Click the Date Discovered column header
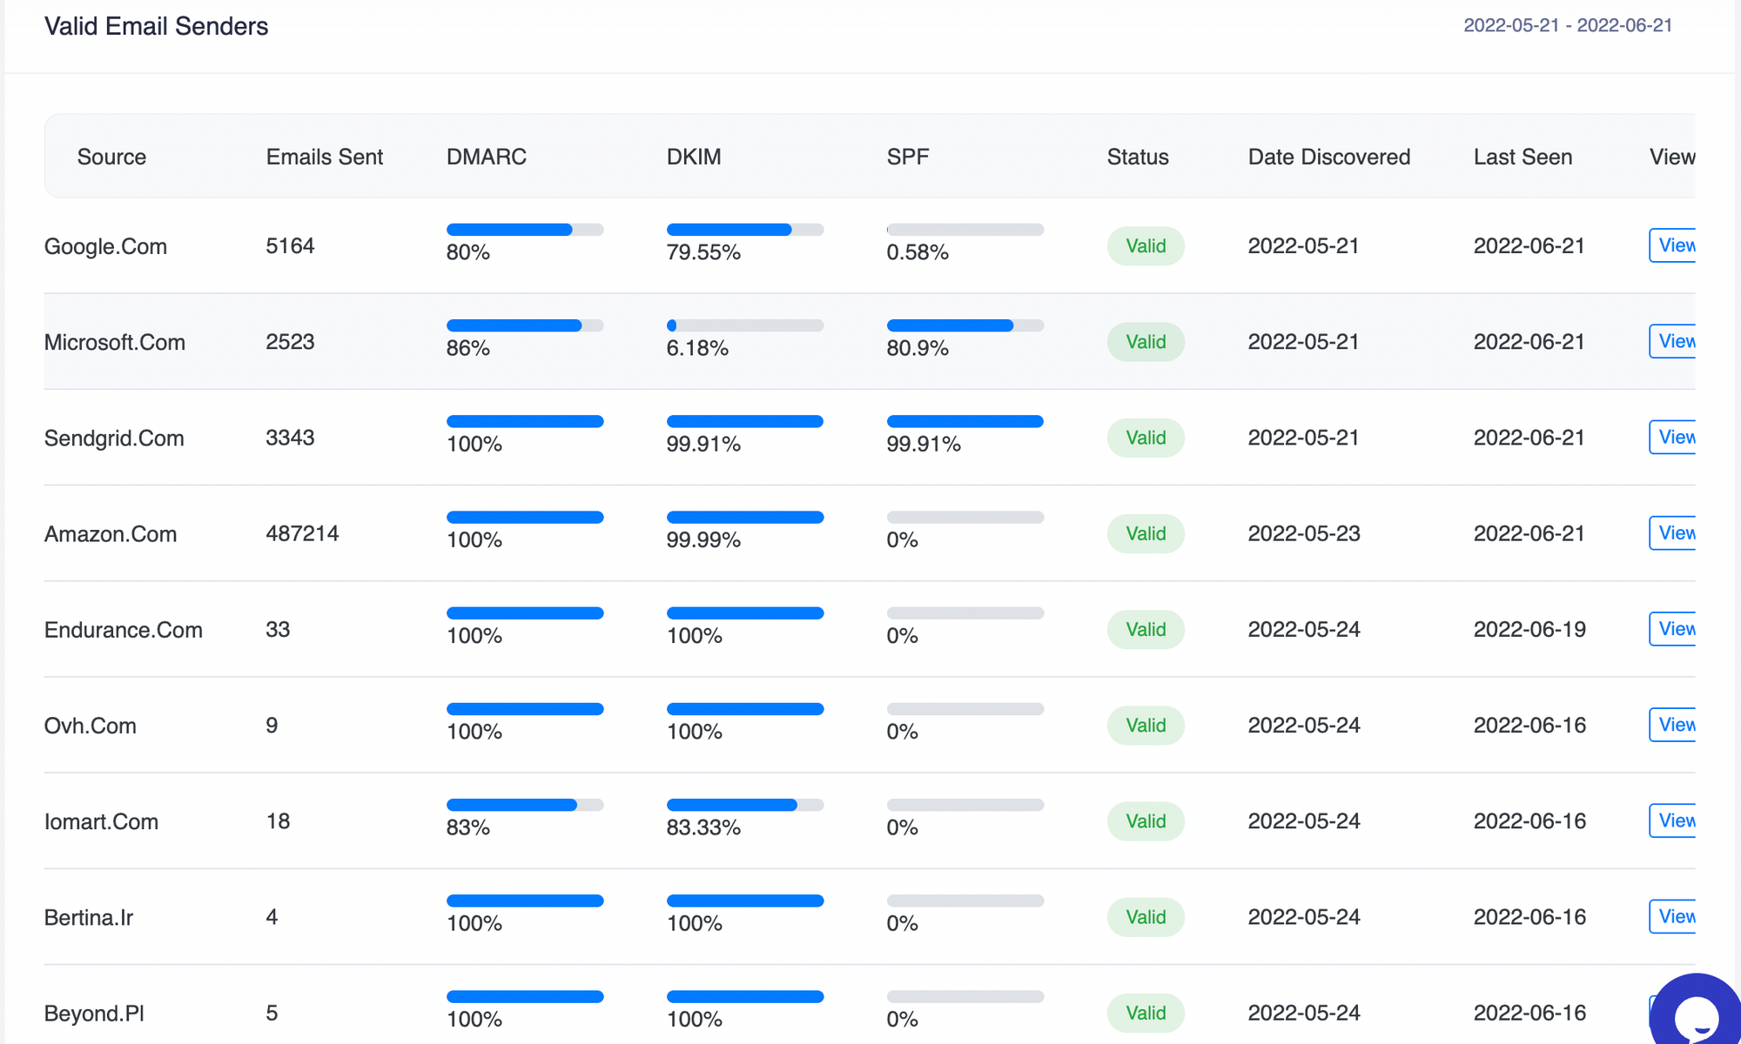Image resolution: width=1741 pixels, height=1044 pixels. point(1328,157)
